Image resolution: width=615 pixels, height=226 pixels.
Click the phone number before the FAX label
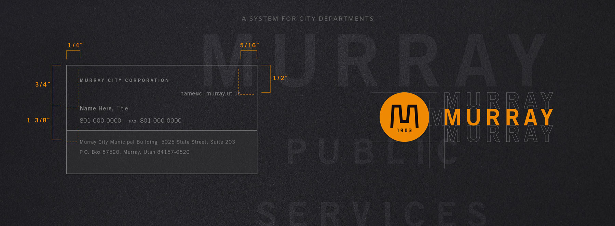(x=100, y=121)
